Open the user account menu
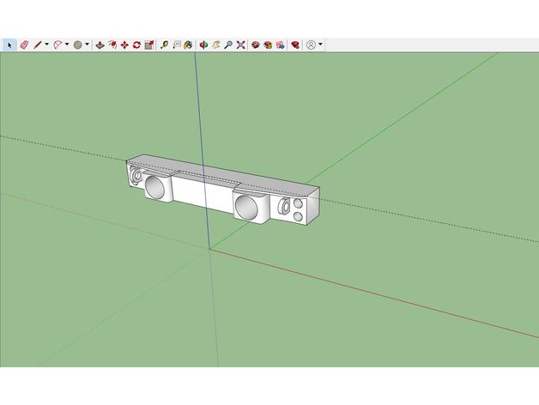The width and height of the screenshot is (539, 405). 312,45
